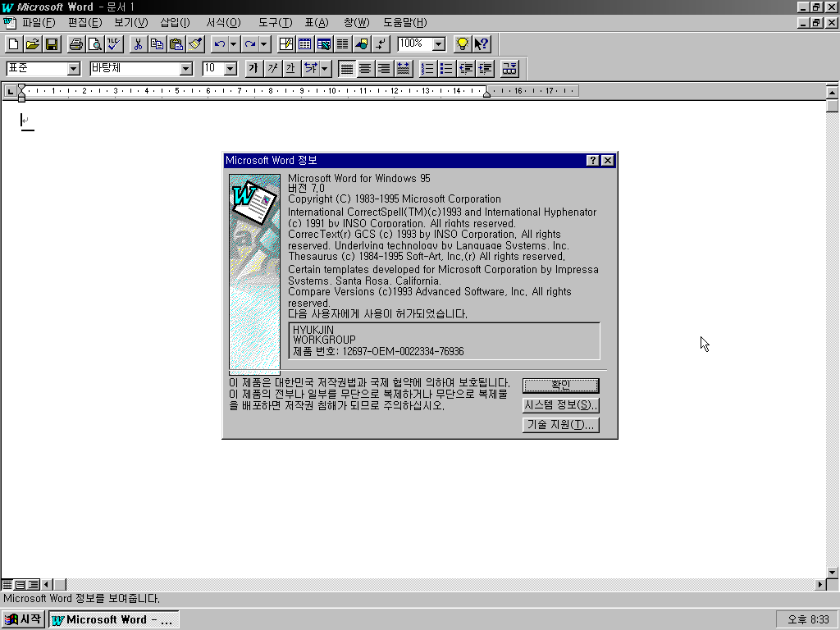
Task: Click vertical scrollbar up arrow
Action: [x=832, y=93]
